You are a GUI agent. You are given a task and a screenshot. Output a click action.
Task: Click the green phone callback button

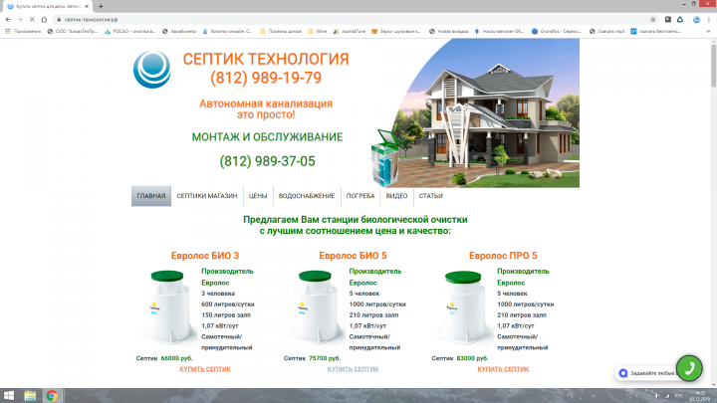pyautogui.click(x=689, y=368)
